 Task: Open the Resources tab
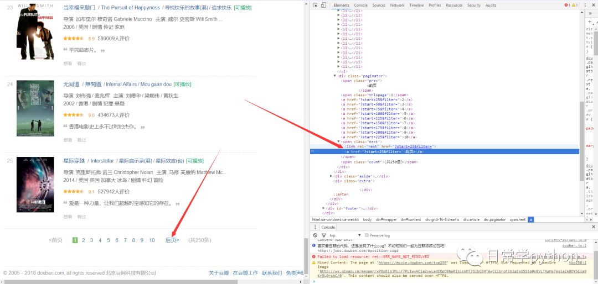point(454,5)
